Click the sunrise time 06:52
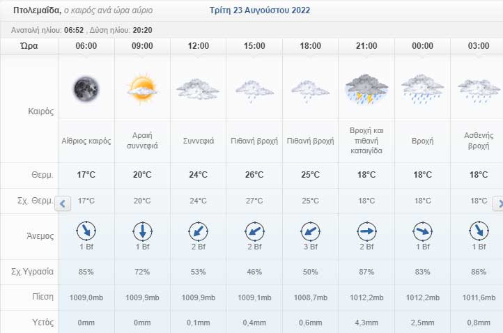The width and height of the screenshot is (503, 333). tap(74, 30)
